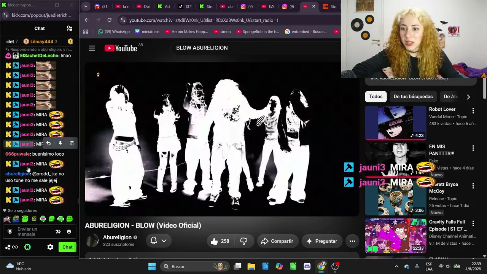Open the (39) WhatsApp bookmark
Image resolution: width=487 pixels, height=274 pixels.
click(x=114, y=32)
